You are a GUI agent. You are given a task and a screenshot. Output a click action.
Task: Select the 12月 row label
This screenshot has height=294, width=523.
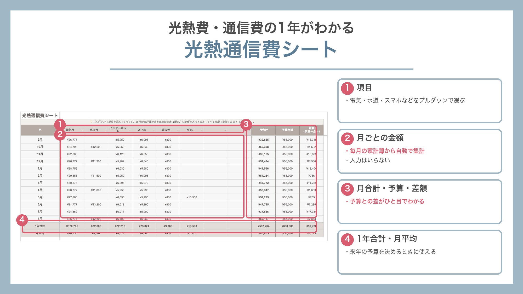coord(40,161)
